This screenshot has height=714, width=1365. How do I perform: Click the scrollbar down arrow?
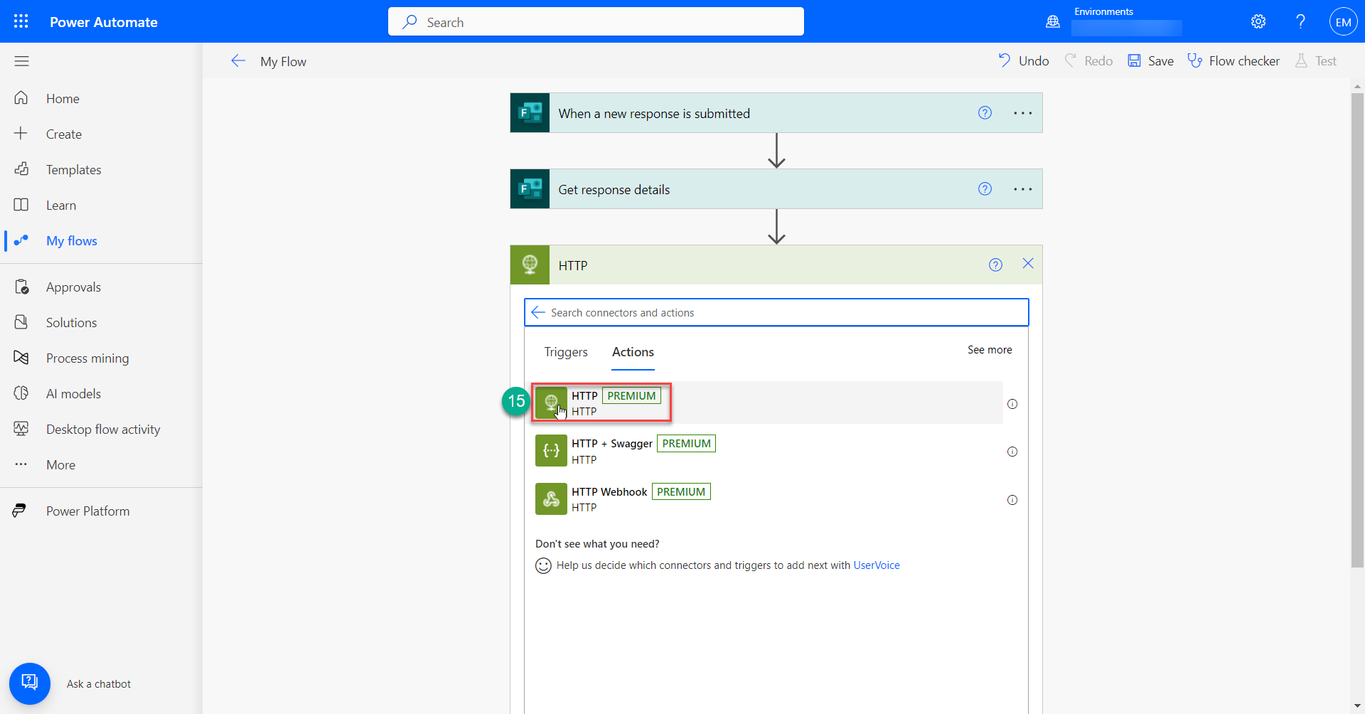coord(1357,706)
